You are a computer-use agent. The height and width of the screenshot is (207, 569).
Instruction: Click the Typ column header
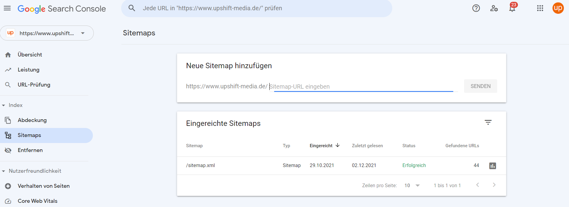pyautogui.click(x=286, y=146)
